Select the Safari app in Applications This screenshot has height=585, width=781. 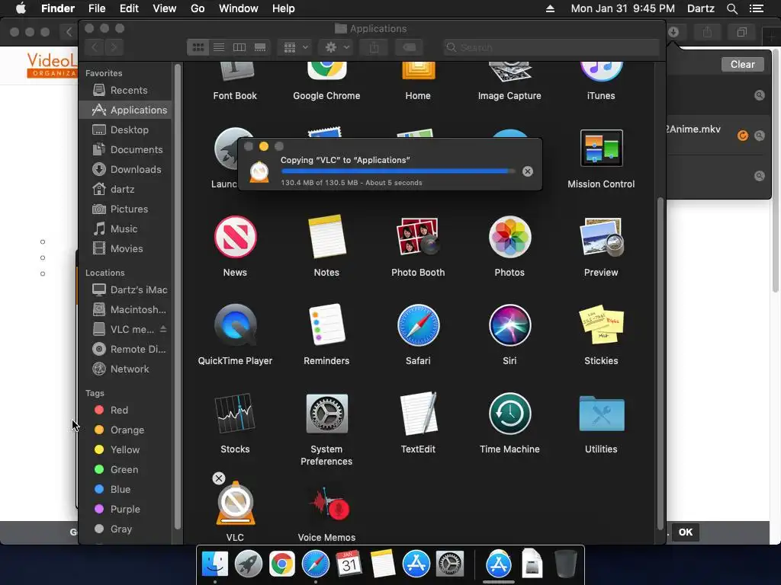[x=418, y=325]
